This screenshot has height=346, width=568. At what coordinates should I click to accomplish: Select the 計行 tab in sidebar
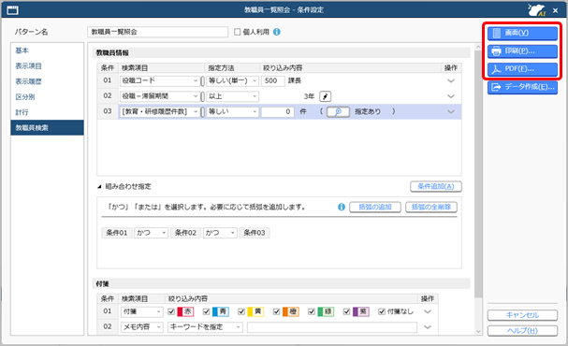[47, 112]
